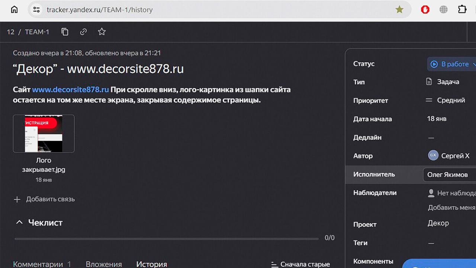Switch to the Комментарии tab

click(x=42, y=264)
